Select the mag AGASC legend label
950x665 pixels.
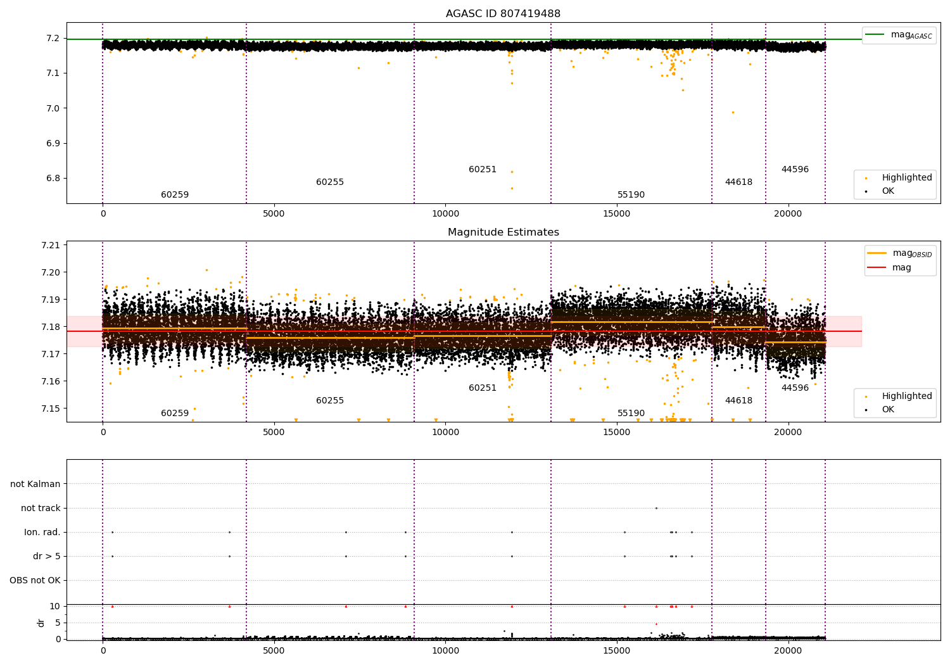pos(911,35)
